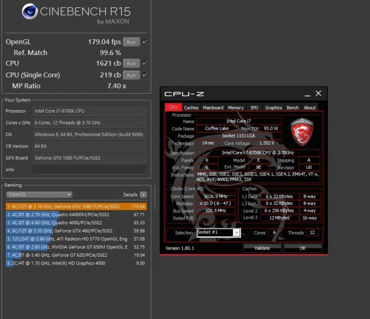Click the Info input field
This screenshot has width=370, height=319.
[x=90, y=170]
